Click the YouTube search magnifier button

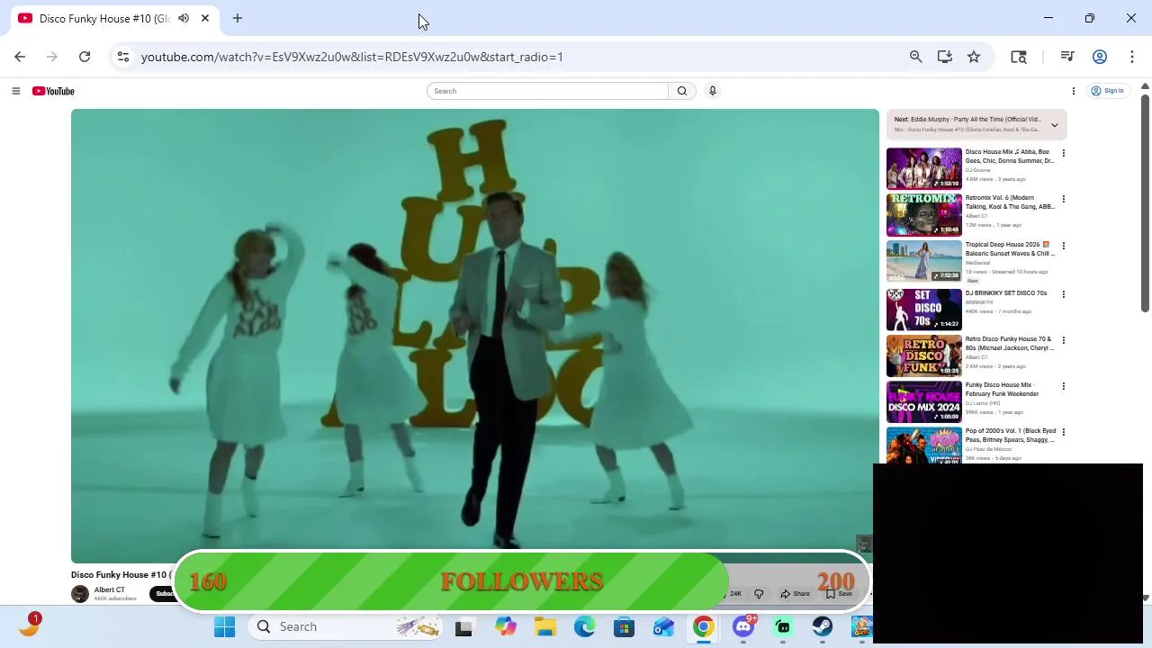[682, 91]
